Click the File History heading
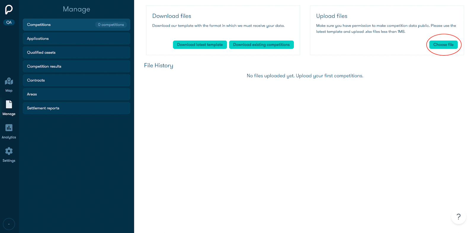Image resolution: width=474 pixels, height=233 pixels. [158, 66]
